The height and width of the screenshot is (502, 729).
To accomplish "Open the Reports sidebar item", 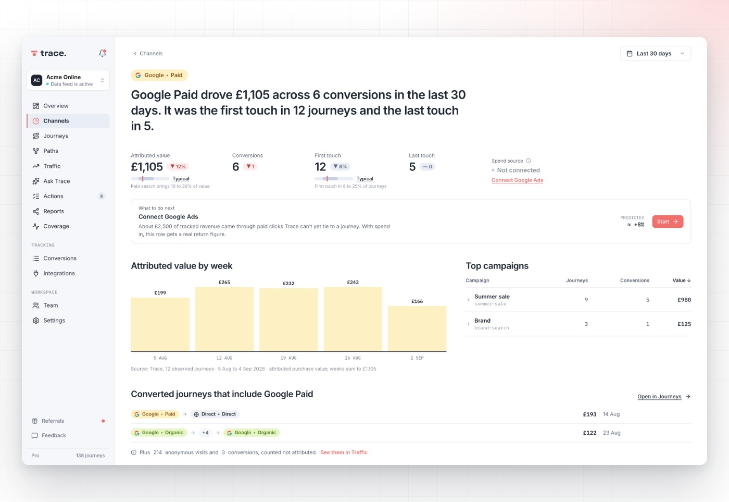I will 68,212.
